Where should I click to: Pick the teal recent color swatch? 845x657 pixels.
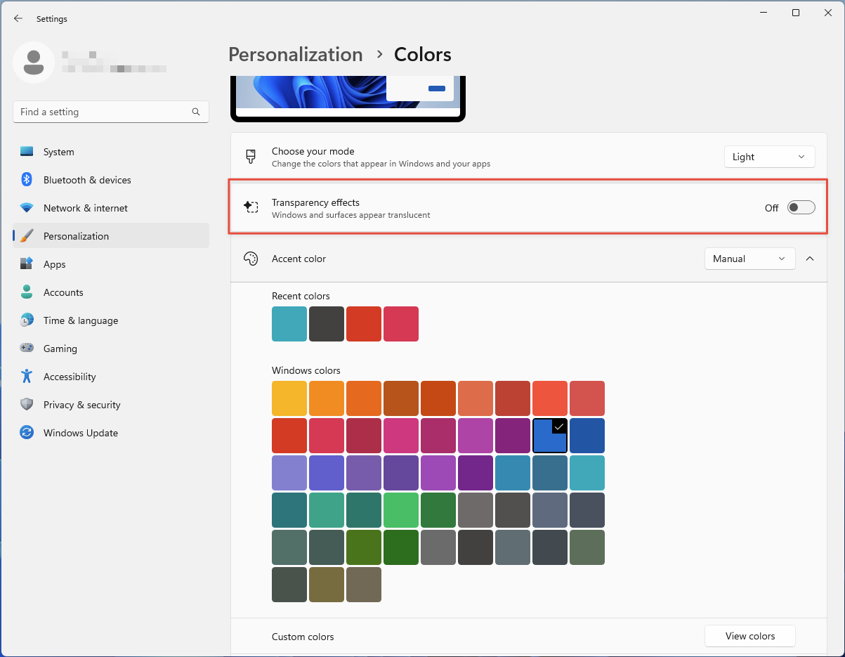(289, 324)
